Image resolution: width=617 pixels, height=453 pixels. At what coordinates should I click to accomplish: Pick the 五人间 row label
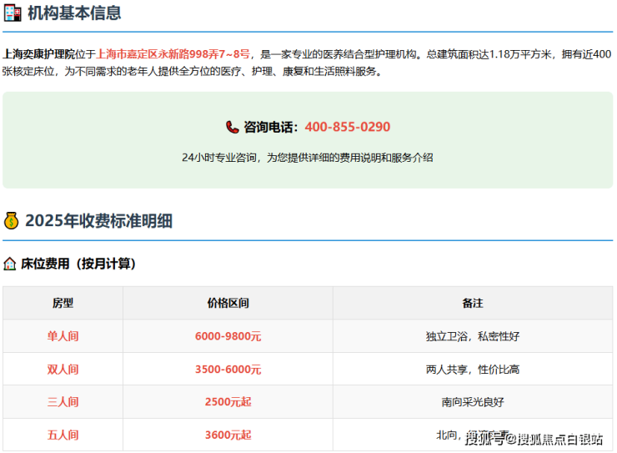63,435
